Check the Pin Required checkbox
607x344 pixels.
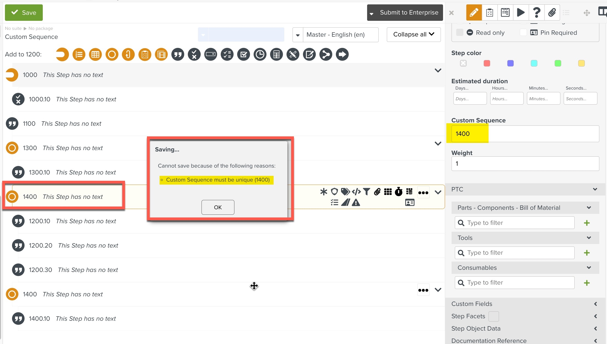(523, 33)
